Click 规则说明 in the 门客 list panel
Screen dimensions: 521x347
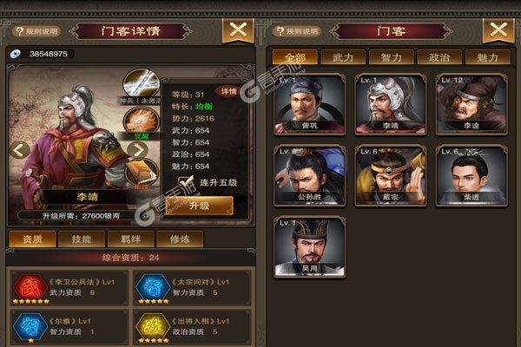click(x=297, y=31)
